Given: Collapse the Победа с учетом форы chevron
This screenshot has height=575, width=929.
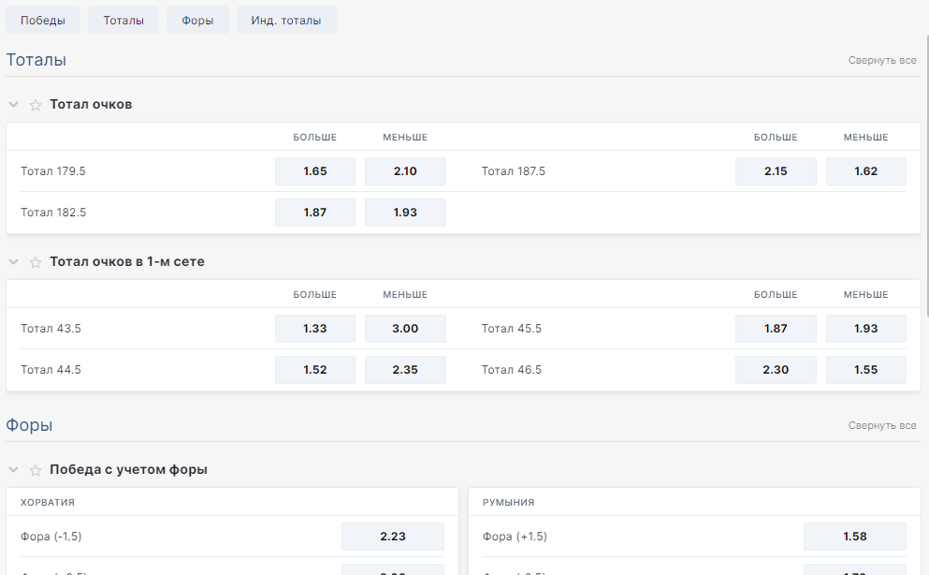Looking at the screenshot, I should tap(14, 470).
